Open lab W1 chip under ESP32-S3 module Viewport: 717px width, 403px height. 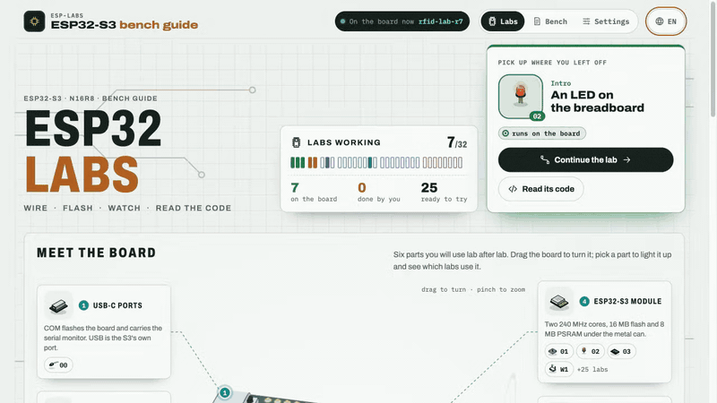point(558,369)
